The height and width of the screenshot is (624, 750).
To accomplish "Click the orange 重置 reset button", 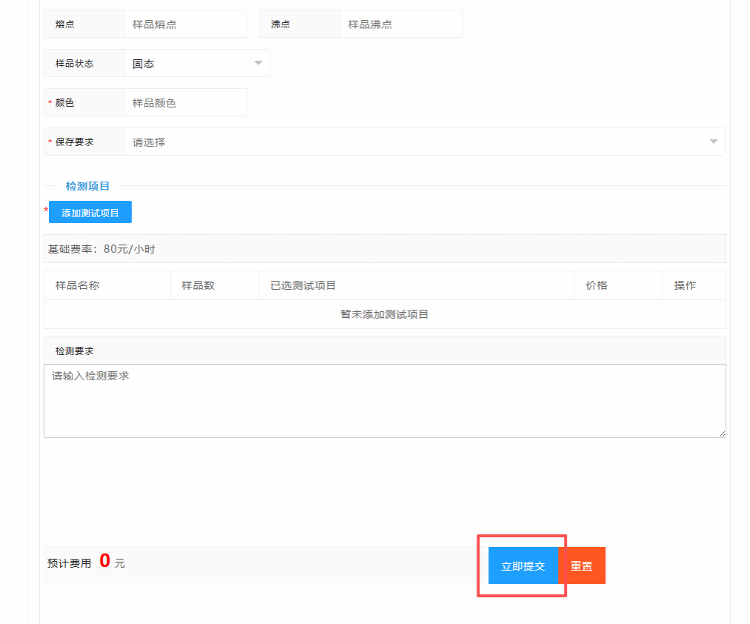I will [582, 565].
